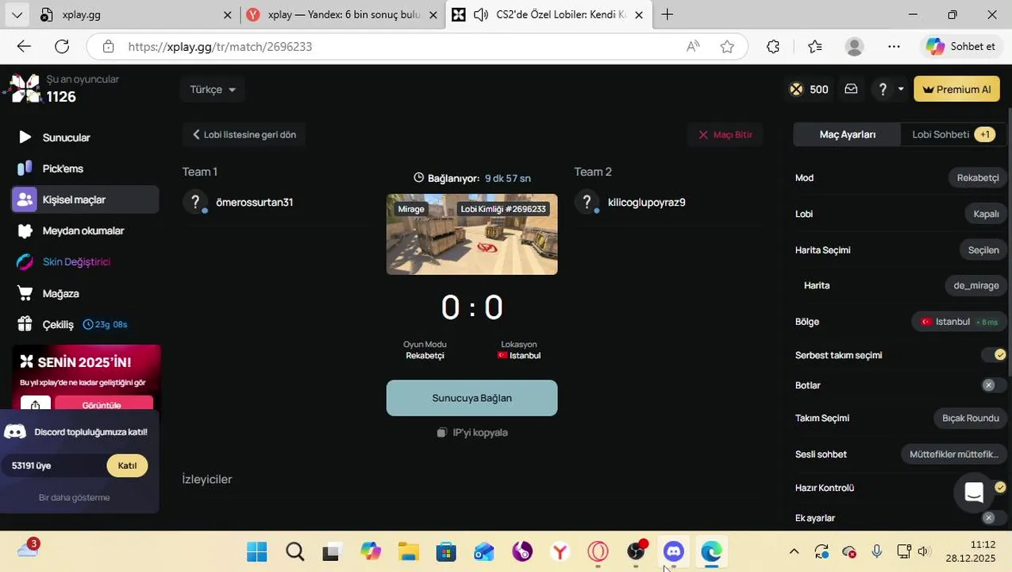The width and height of the screenshot is (1012, 572).
Task: Open Sesli sohbet dropdown
Action: click(x=954, y=454)
